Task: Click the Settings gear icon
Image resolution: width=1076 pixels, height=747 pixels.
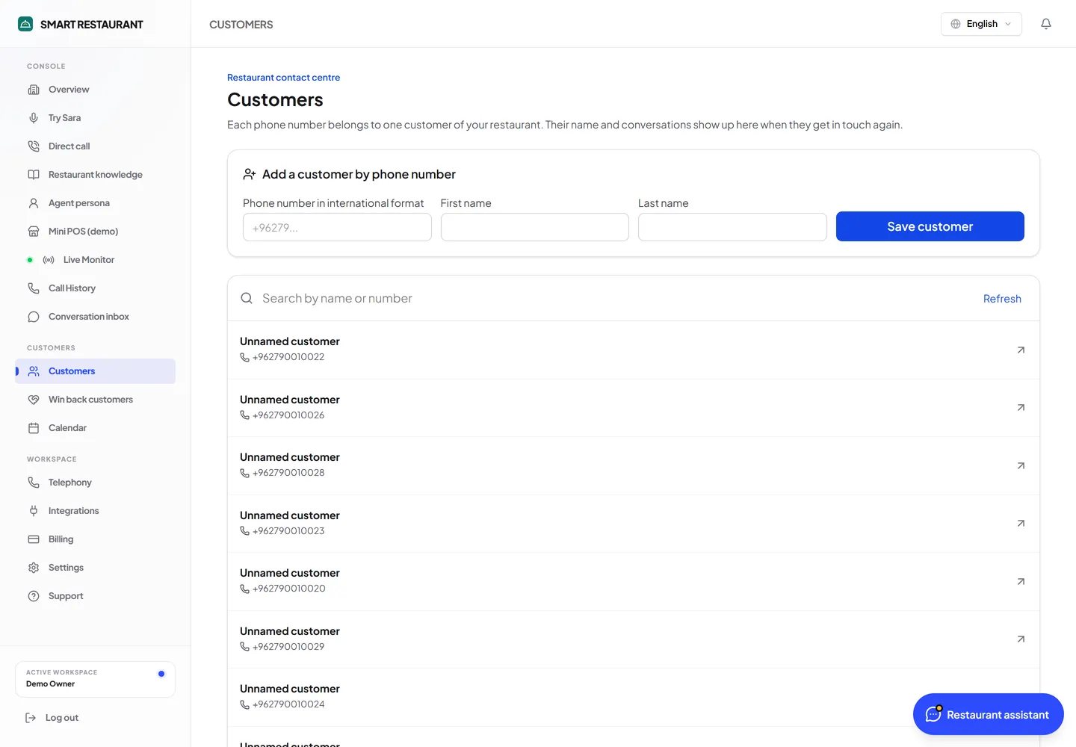Action: click(x=34, y=568)
